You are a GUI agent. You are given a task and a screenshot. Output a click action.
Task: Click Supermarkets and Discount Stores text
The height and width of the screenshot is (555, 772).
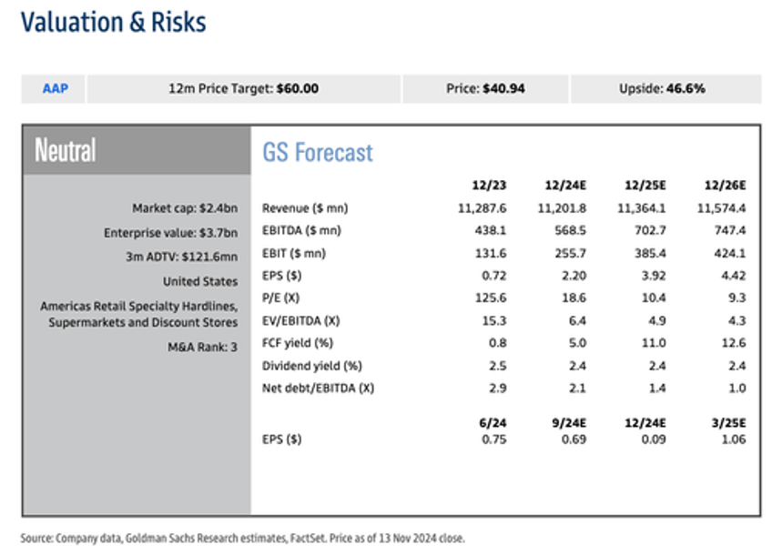click(143, 322)
